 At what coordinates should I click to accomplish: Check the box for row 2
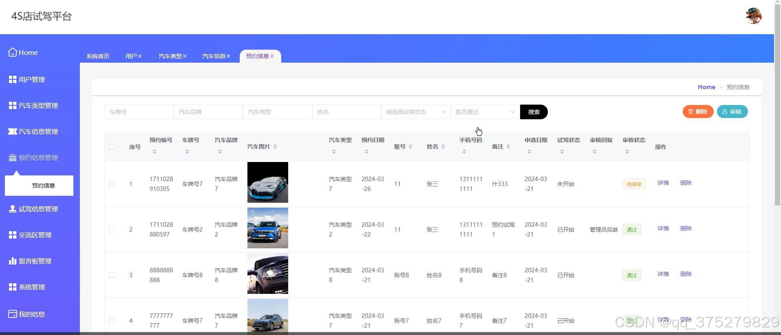pos(112,230)
